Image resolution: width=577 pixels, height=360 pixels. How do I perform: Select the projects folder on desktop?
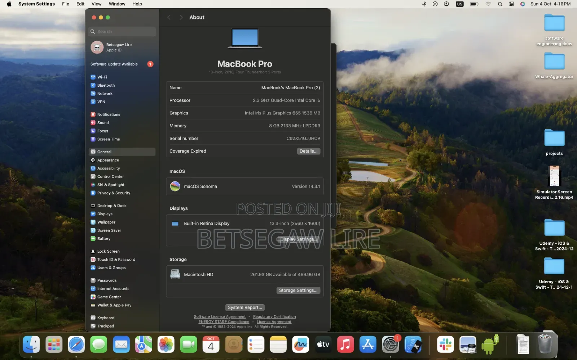pos(554,142)
